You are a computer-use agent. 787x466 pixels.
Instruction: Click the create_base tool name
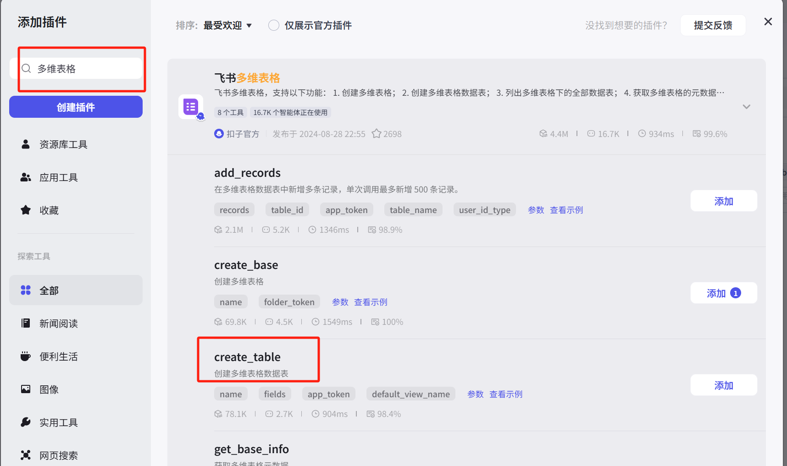(x=246, y=265)
